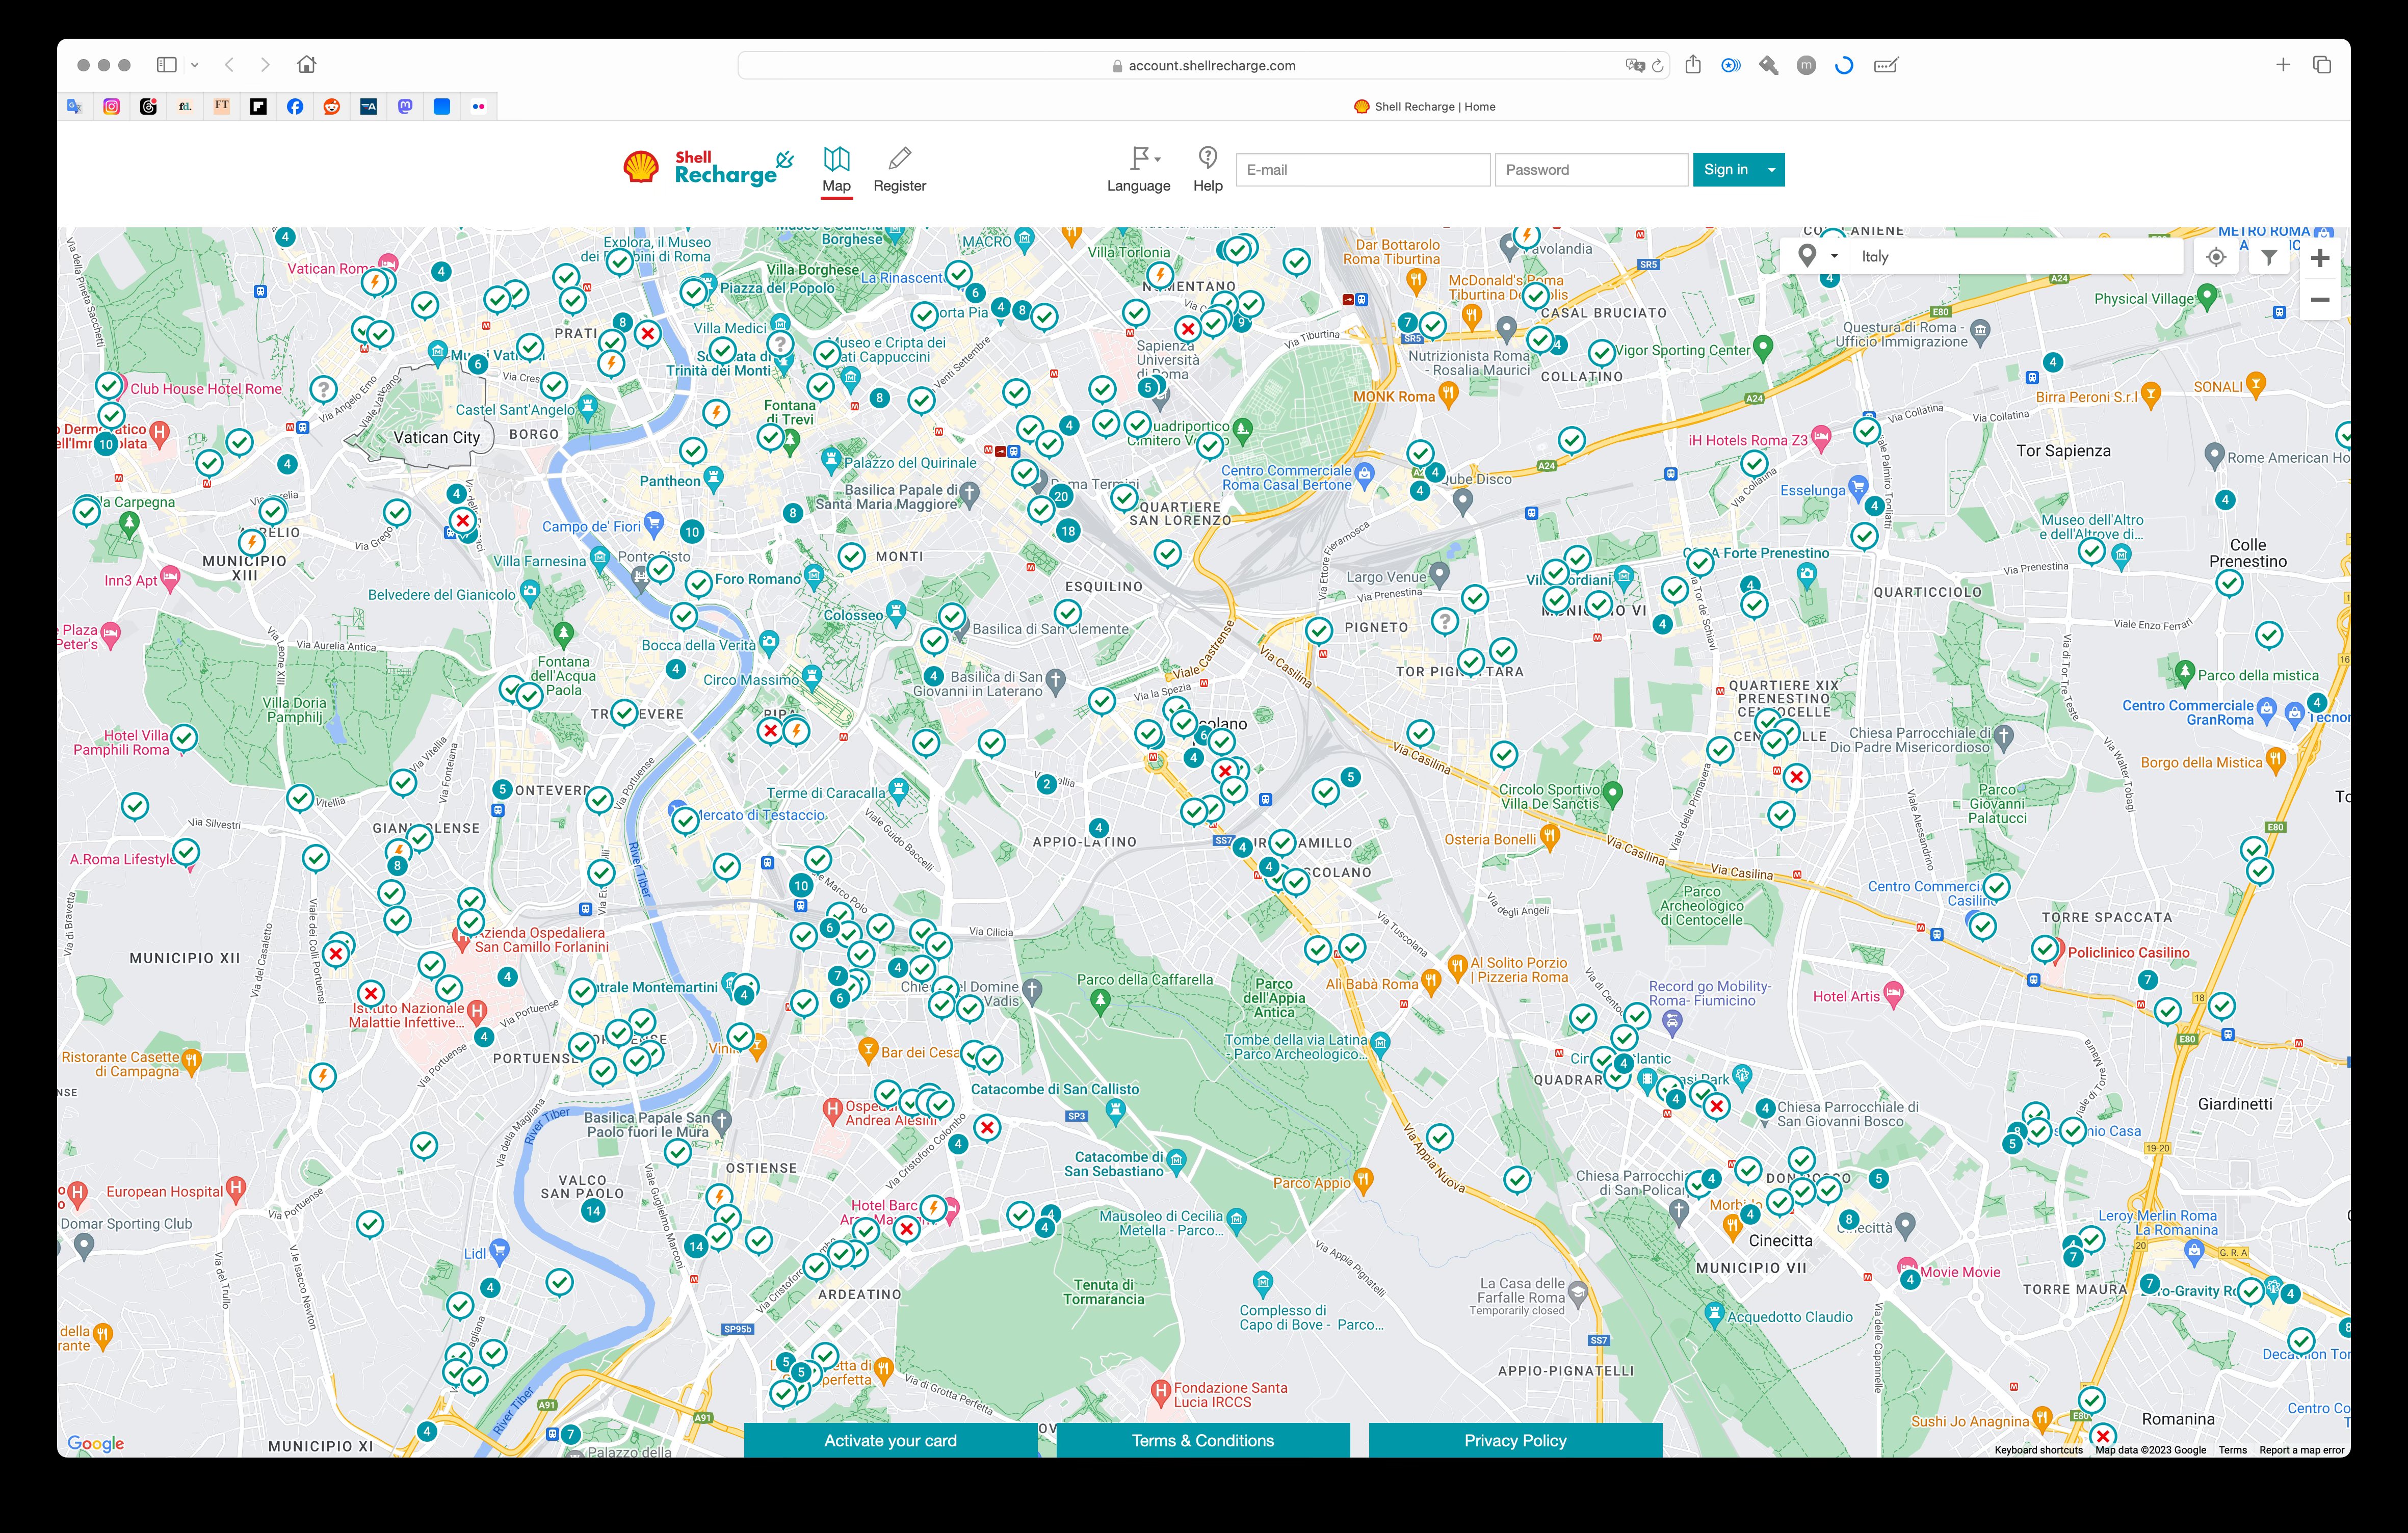This screenshot has width=2408, height=1533.
Task: Select the Shell Recharge | Home tab
Action: (x=1424, y=106)
